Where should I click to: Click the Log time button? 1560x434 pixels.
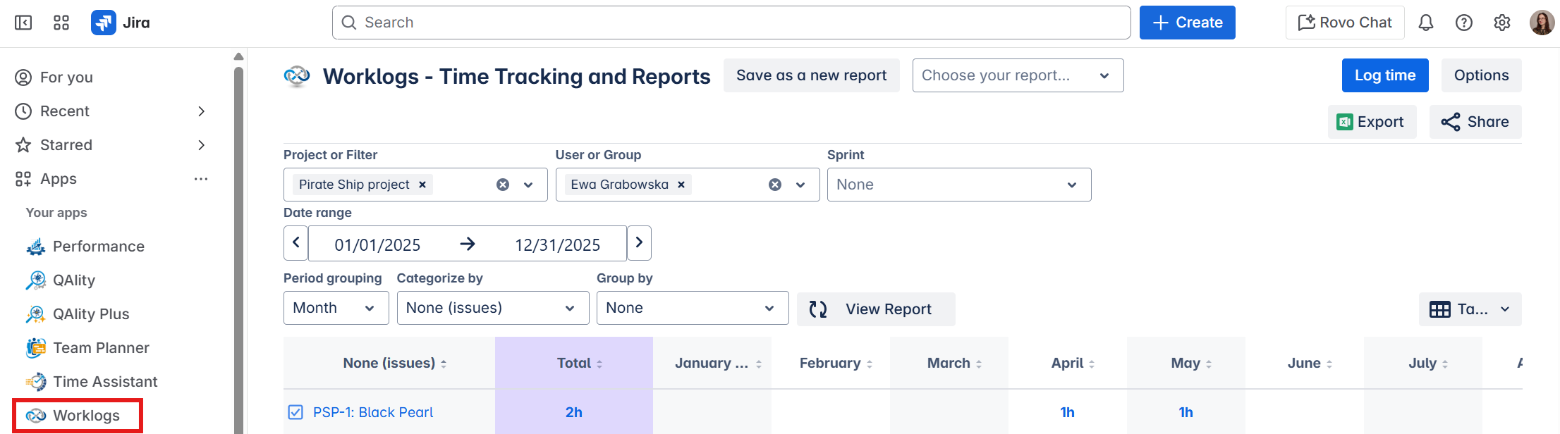click(x=1385, y=75)
